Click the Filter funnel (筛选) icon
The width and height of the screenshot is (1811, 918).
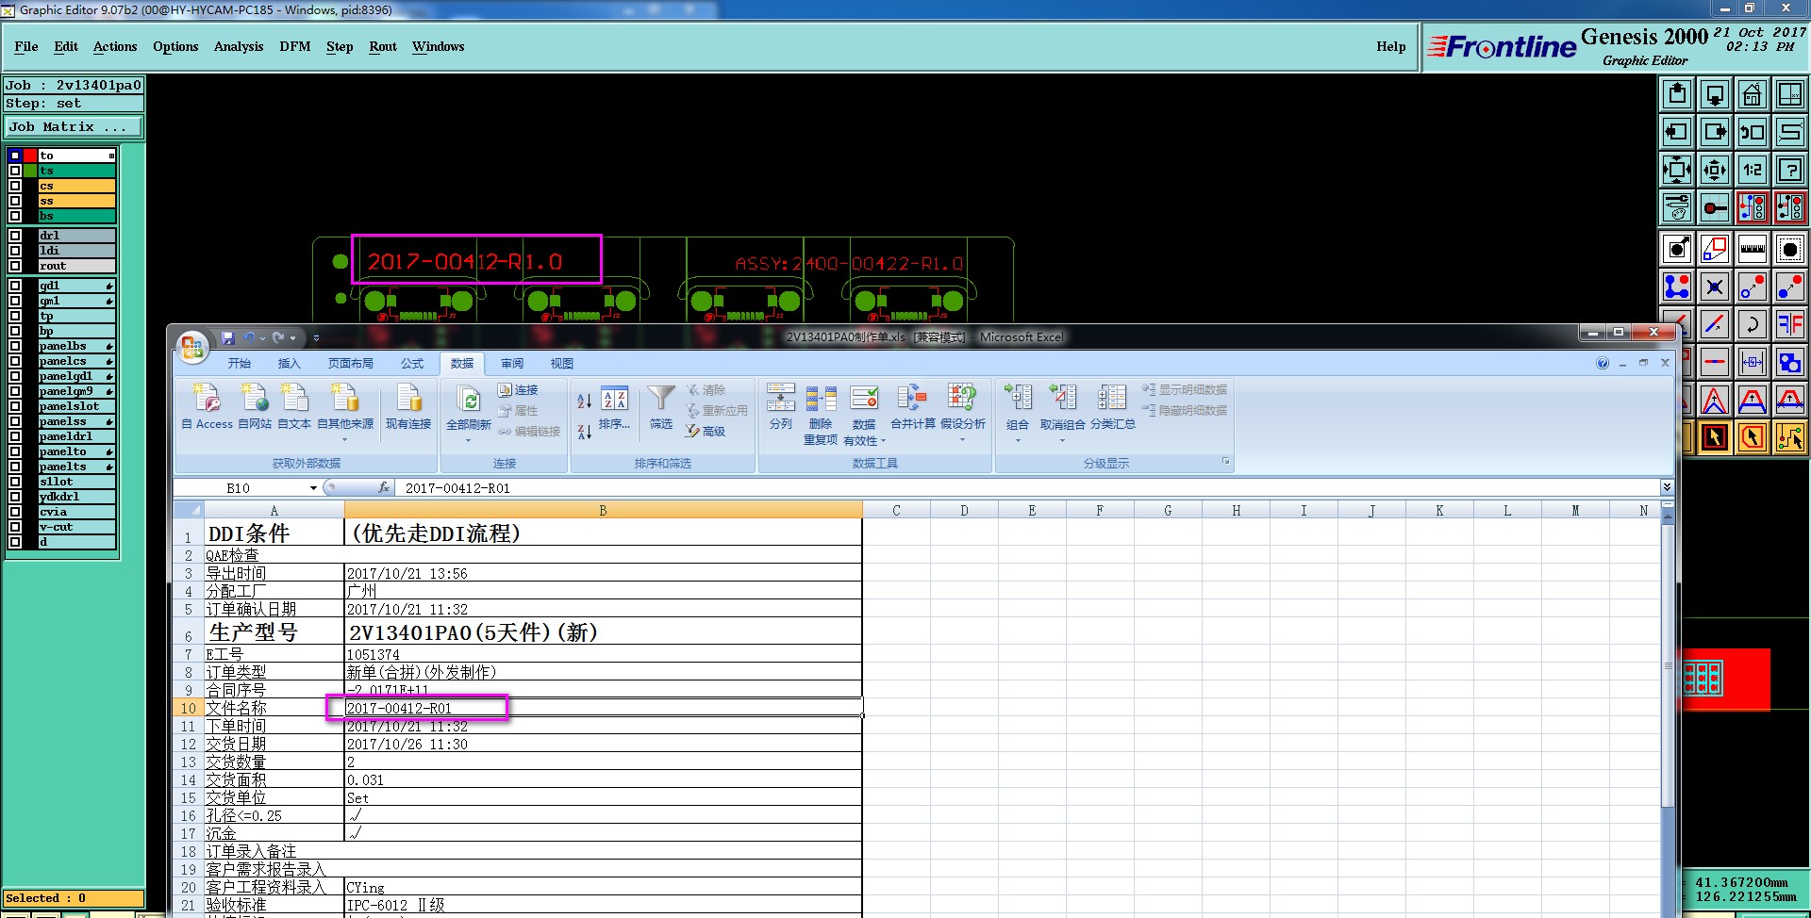coord(661,407)
